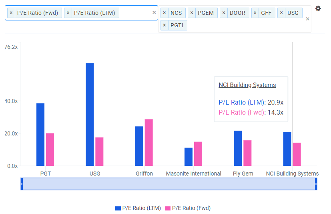Click the 20.0x y-axis value
This screenshot has height=214, width=331.
11,133
